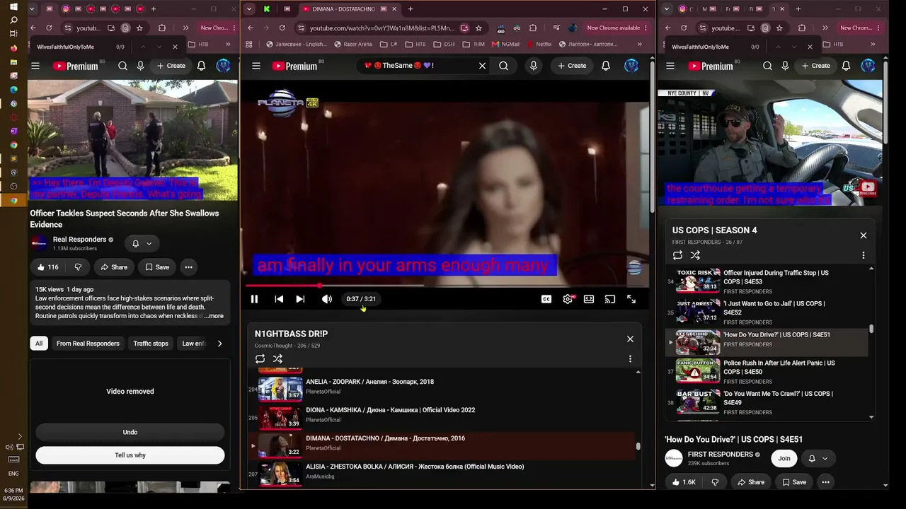The image size is (906, 509).
Task: Open settings gear on the middle player
Action: (x=568, y=299)
